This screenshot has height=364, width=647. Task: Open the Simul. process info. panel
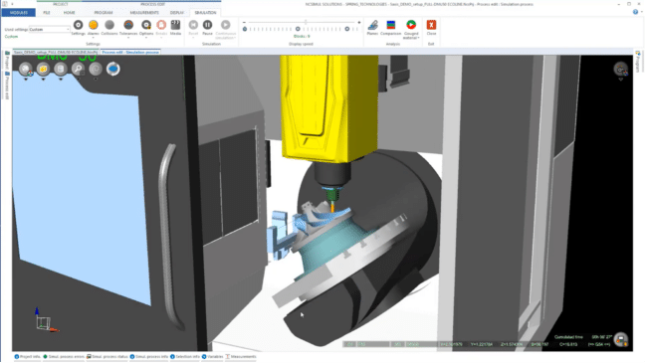point(149,357)
